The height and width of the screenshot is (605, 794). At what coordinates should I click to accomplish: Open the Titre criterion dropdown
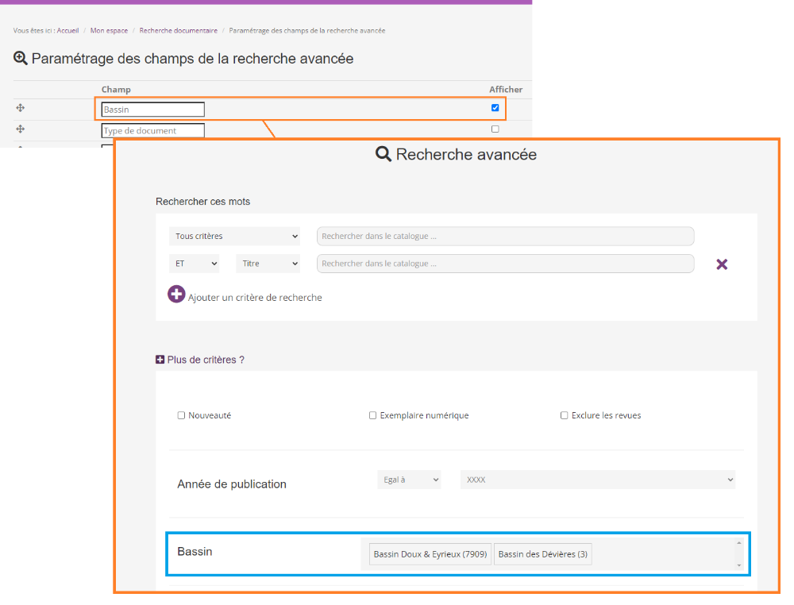pyautogui.click(x=268, y=264)
